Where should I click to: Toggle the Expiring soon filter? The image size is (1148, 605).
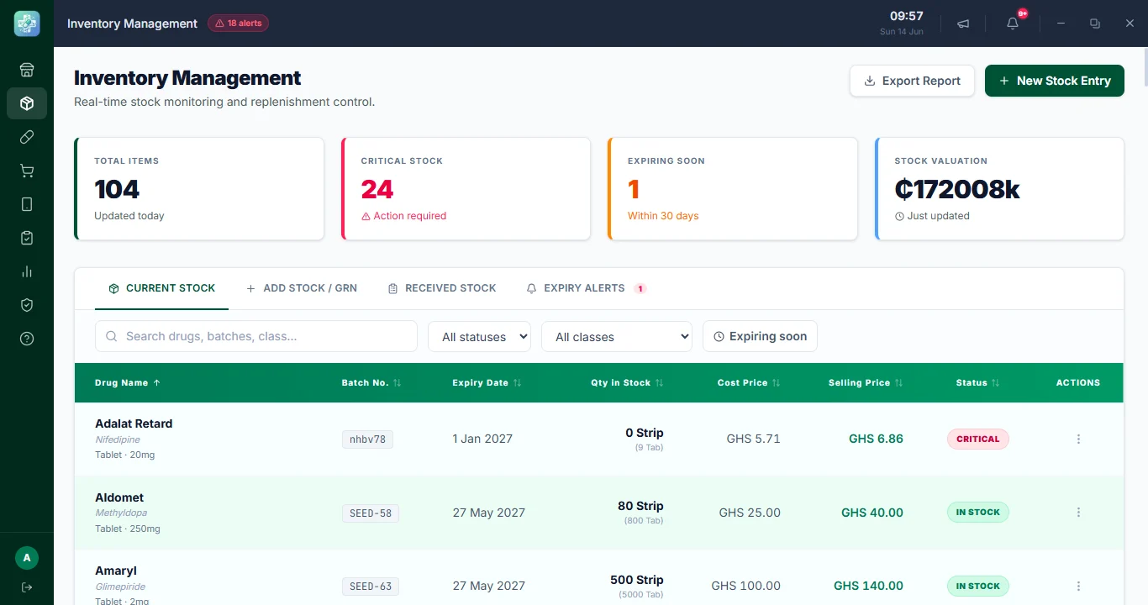[760, 336]
